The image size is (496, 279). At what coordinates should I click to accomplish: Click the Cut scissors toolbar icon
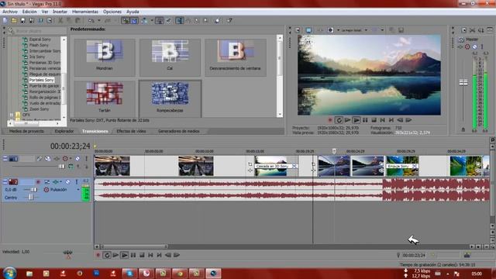[60, 21]
